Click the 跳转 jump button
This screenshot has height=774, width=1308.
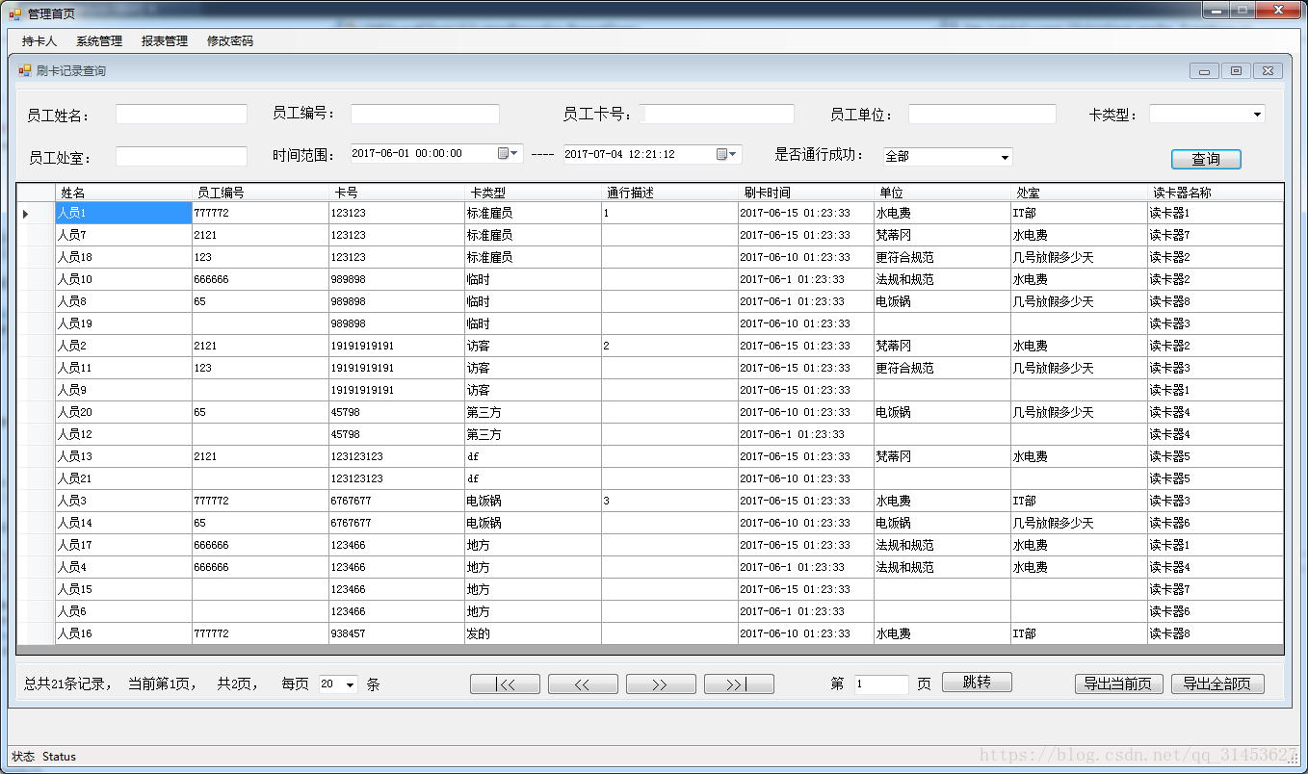click(977, 683)
